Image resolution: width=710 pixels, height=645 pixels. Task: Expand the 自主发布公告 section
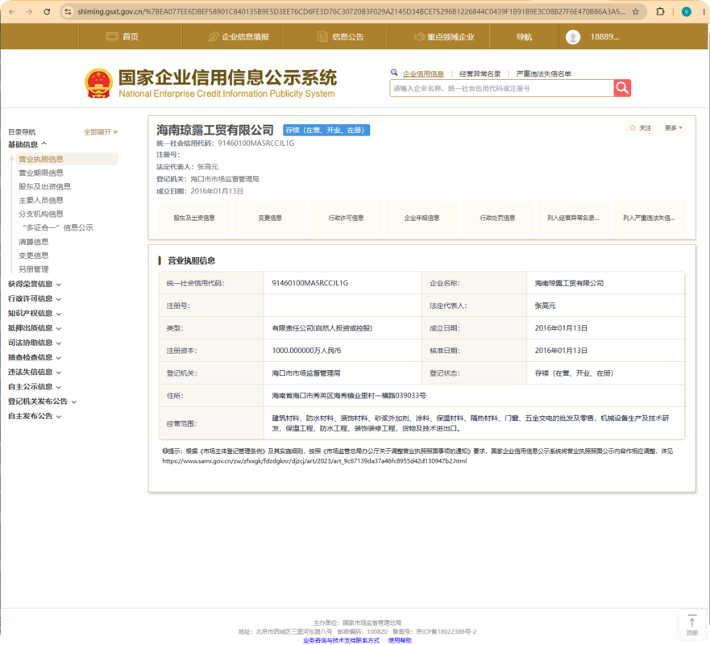pos(35,416)
